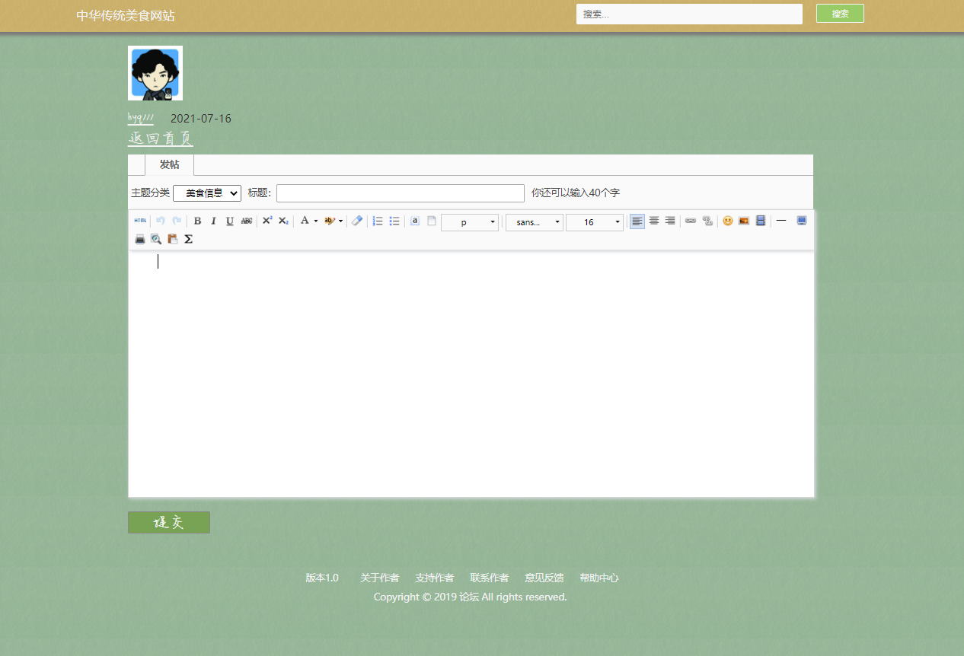964x656 pixels.
Task: Open 联系作者 footer link
Action: (x=490, y=578)
